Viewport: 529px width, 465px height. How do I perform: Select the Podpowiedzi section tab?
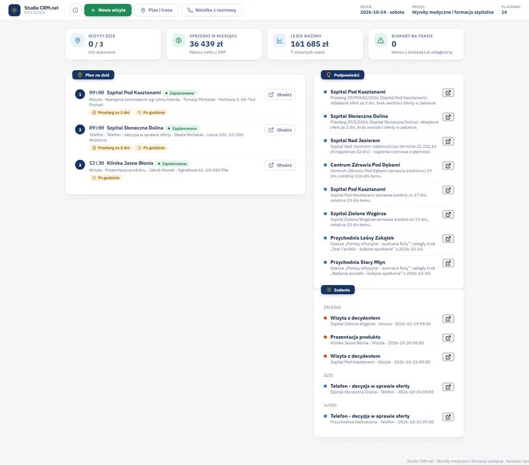[x=343, y=75]
